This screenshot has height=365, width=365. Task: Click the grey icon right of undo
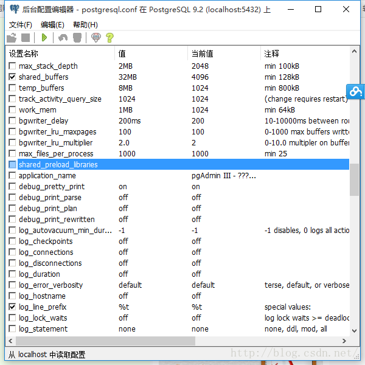click(77, 38)
